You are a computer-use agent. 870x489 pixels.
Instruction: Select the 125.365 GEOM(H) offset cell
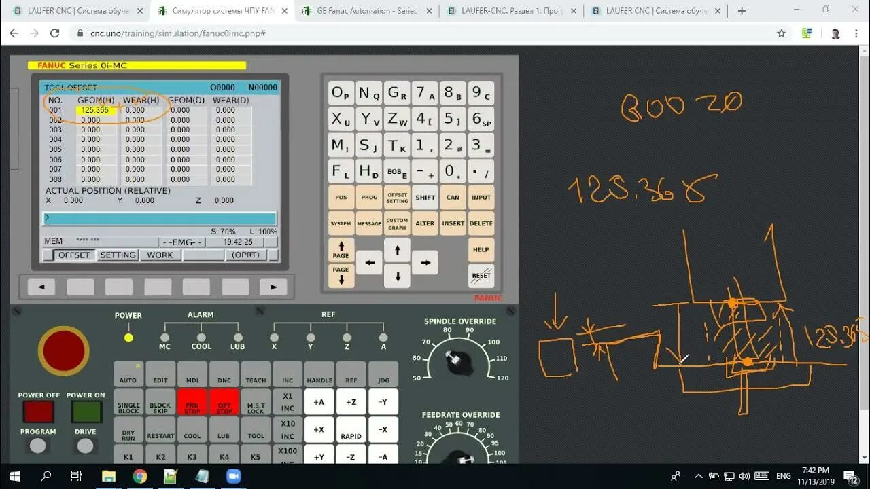click(x=96, y=110)
